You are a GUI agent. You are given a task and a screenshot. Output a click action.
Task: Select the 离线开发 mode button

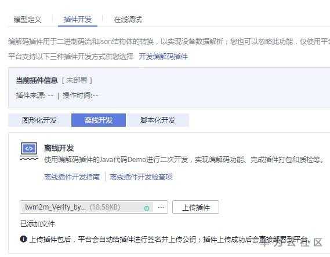[x=99, y=120]
